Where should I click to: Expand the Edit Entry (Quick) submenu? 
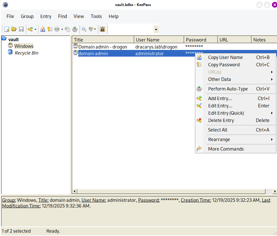click(x=235, y=113)
